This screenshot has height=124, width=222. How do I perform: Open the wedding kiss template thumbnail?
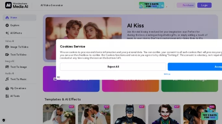pos(94,114)
